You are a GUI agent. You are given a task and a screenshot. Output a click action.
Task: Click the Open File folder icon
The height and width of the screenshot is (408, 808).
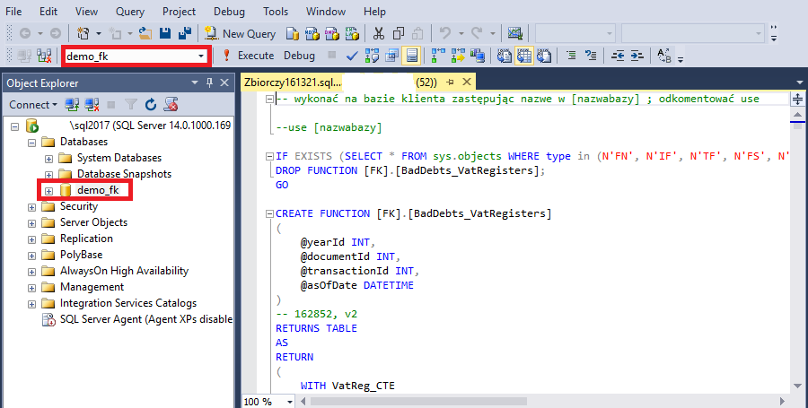click(145, 34)
